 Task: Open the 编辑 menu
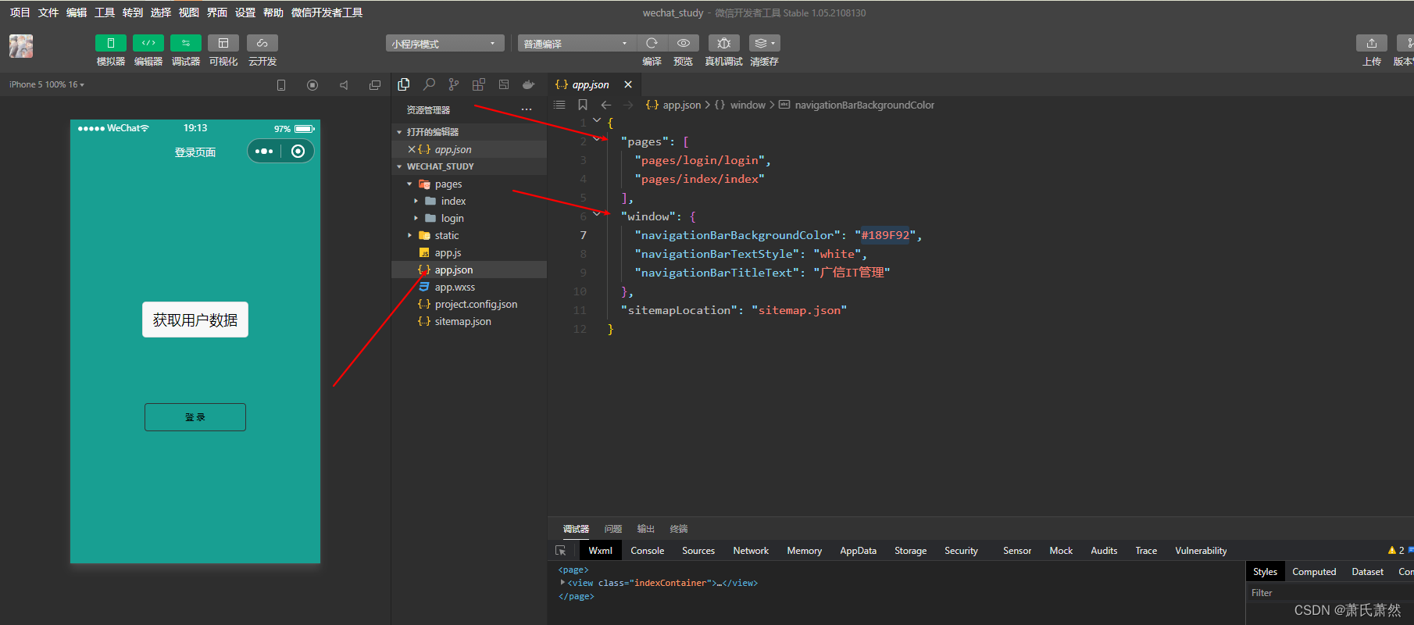[77, 12]
